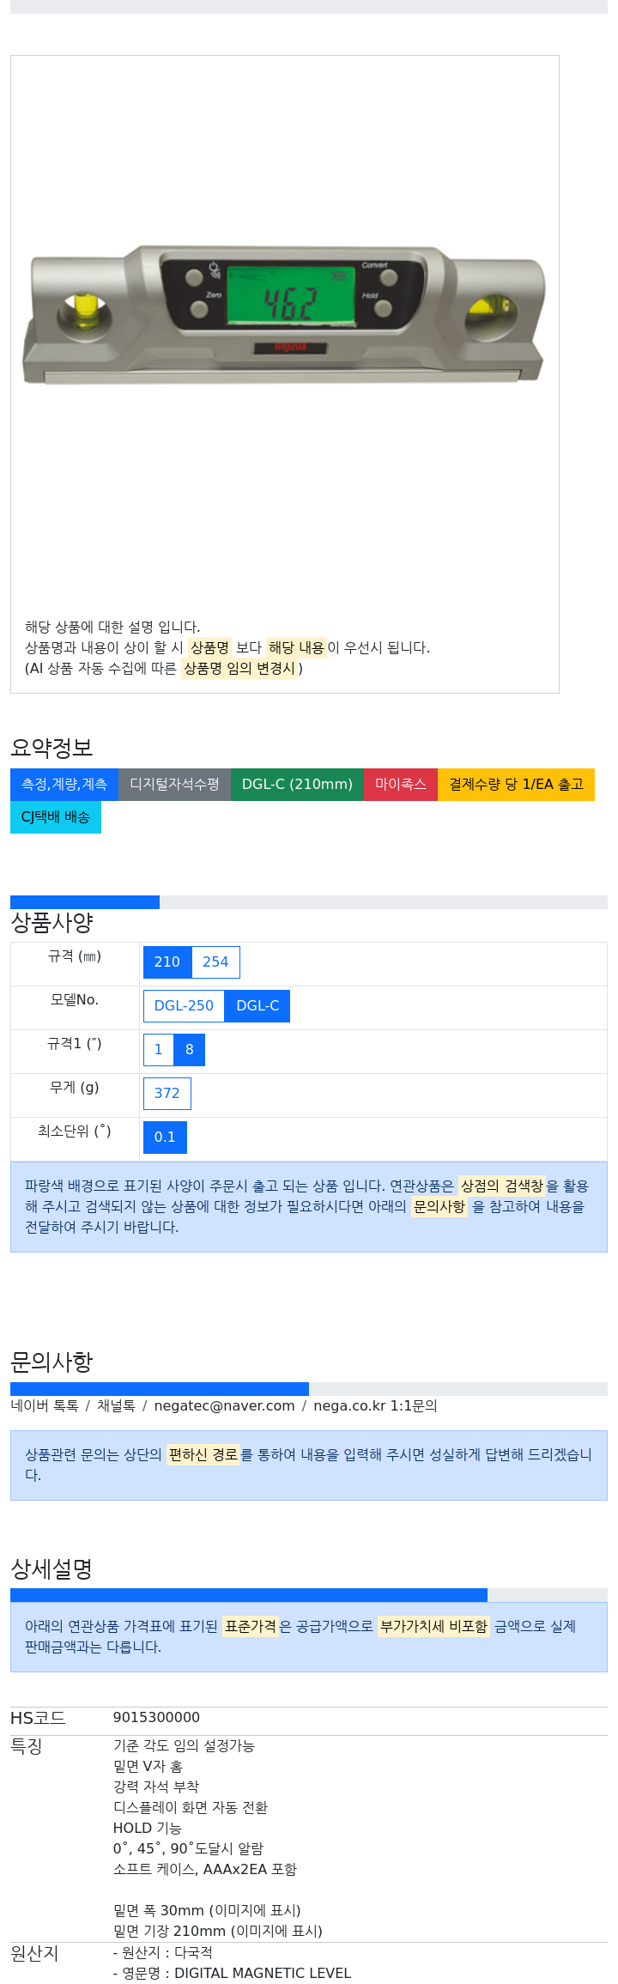Image resolution: width=618 pixels, height=1984 pixels.
Task: Select model DGL-250
Action: 184,1006
